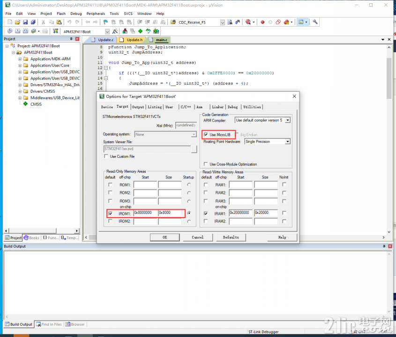Translate current file icon
The image size is (396, 337).
click(x=10, y=31)
